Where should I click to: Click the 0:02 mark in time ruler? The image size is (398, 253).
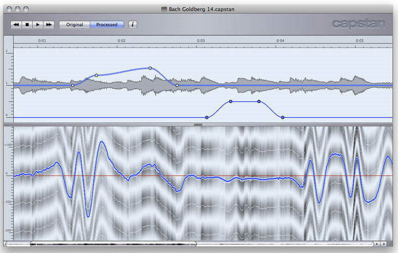click(x=122, y=41)
